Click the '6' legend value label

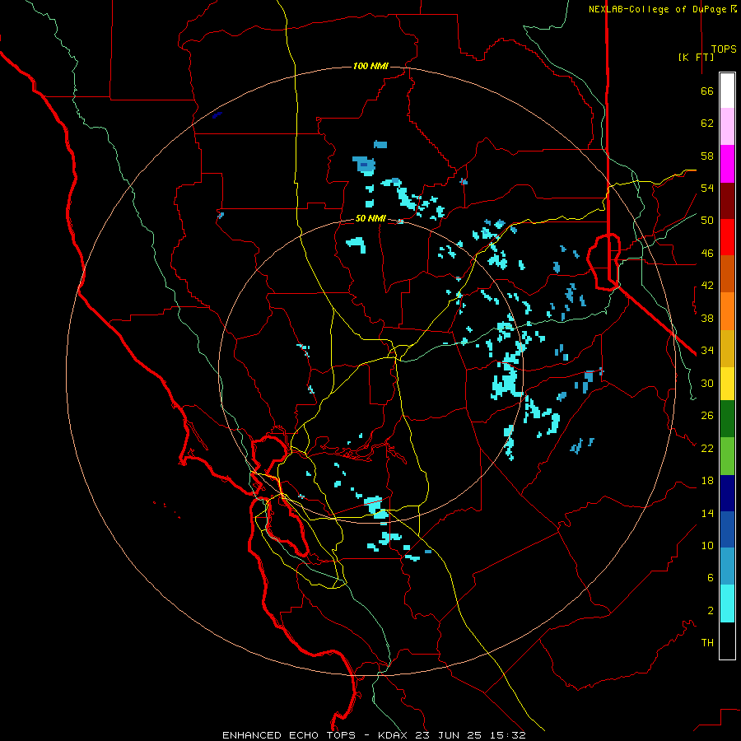pos(711,578)
